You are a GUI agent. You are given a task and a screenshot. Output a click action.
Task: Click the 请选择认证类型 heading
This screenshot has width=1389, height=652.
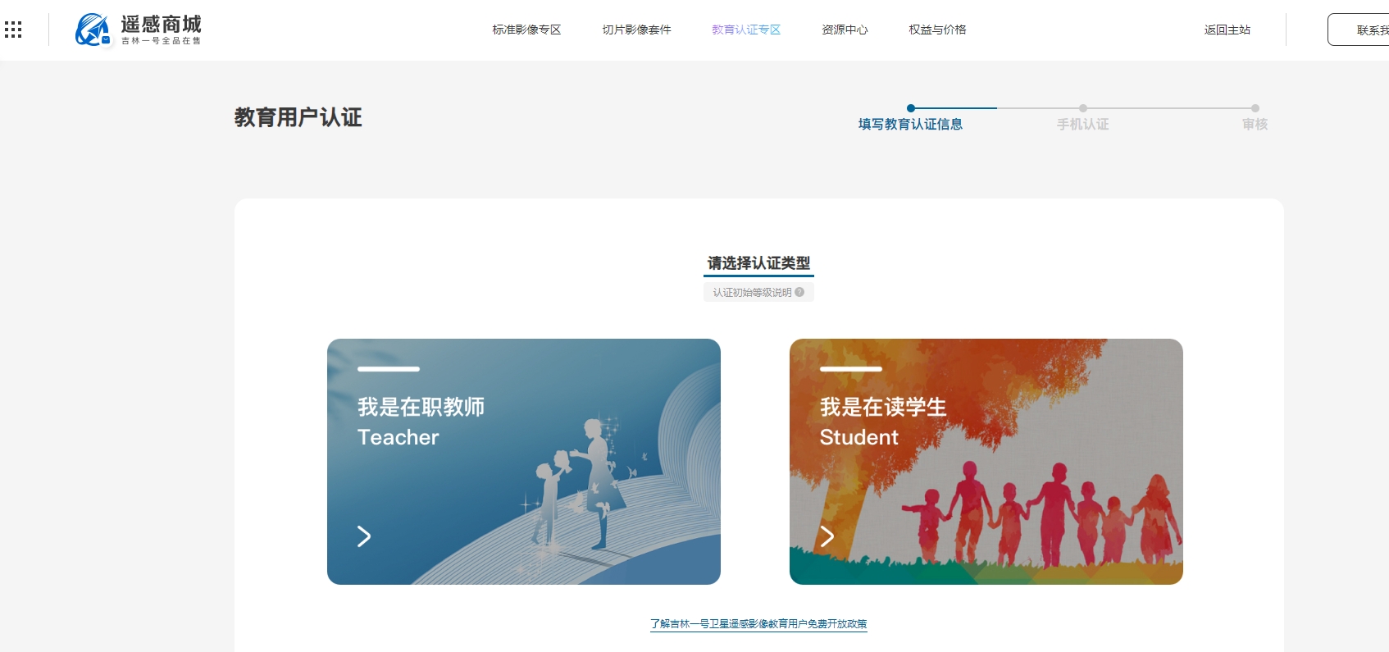coord(758,263)
